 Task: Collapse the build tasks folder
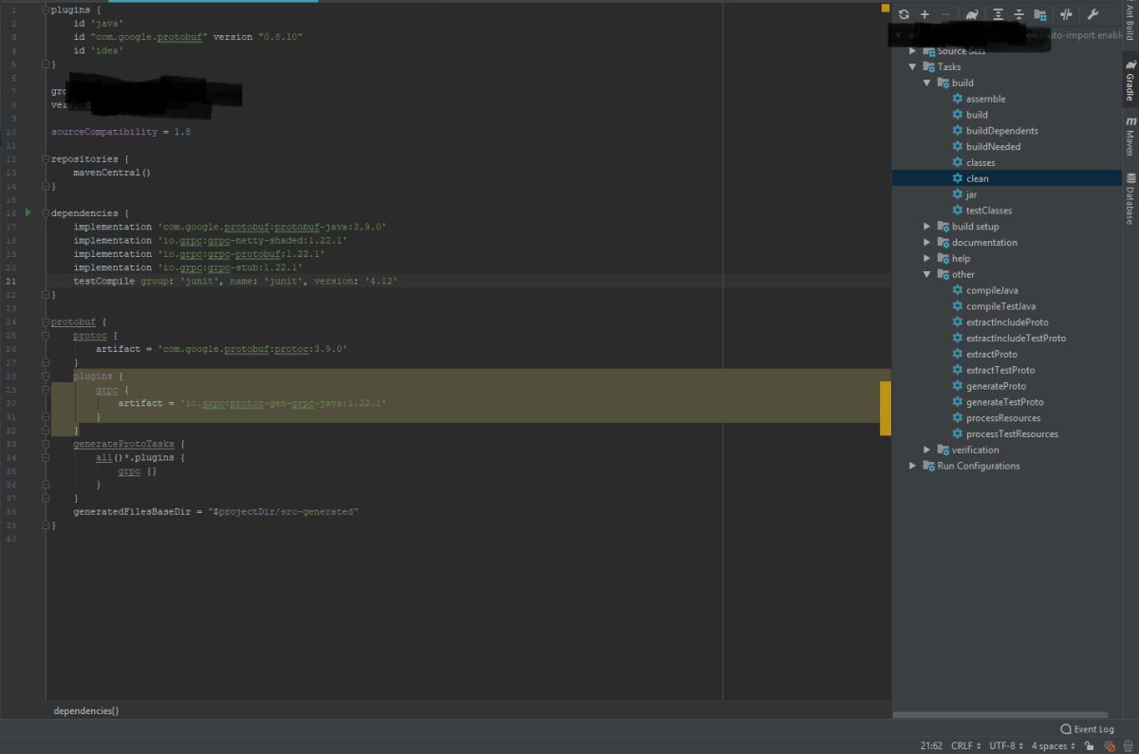pyautogui.click(x=927, y=83)
